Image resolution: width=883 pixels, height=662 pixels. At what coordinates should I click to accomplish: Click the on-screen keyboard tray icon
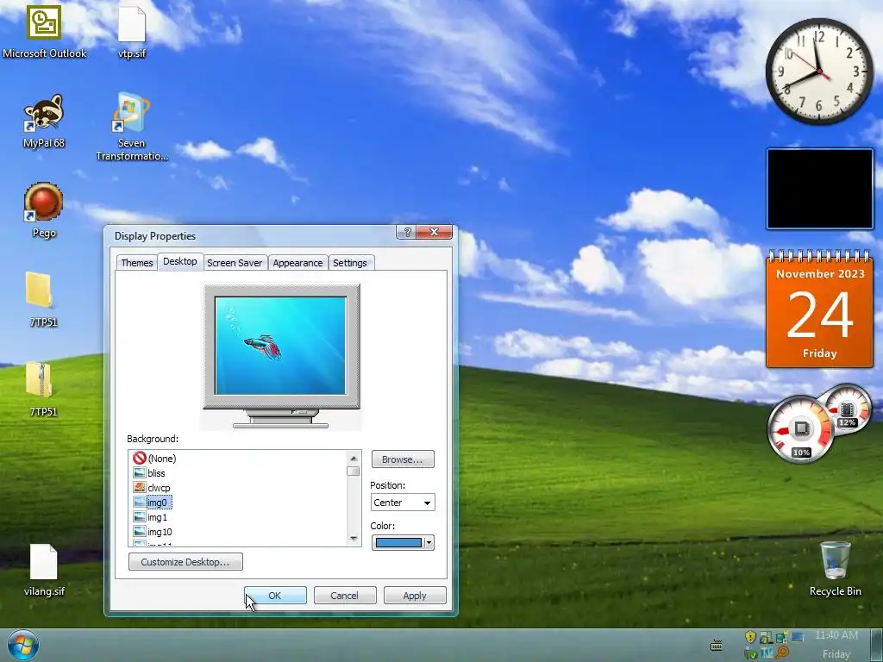[x=717, y=645]
